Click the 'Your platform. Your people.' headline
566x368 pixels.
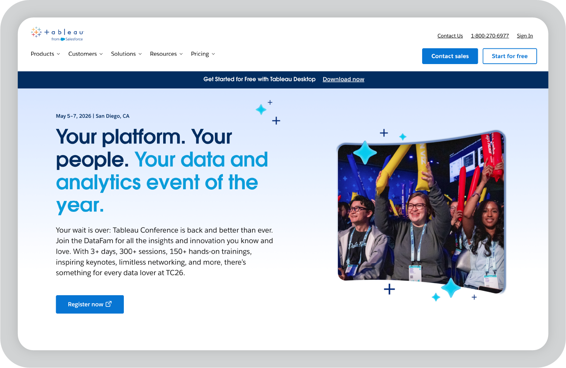[x=144, y=148]
